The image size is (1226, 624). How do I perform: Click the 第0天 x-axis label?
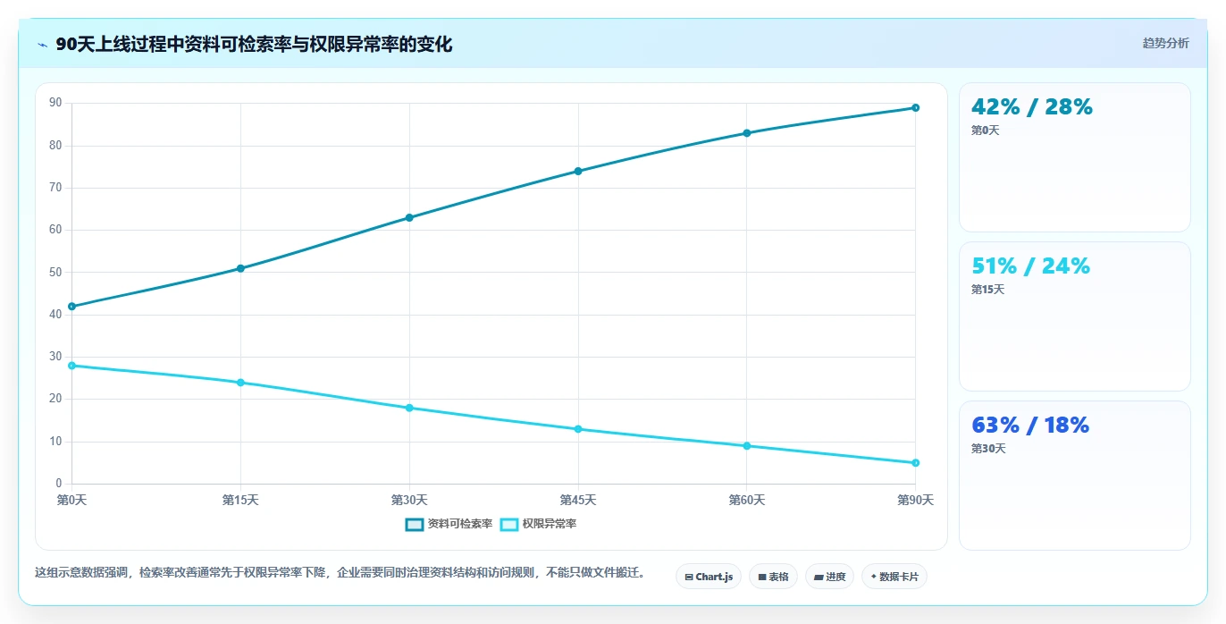71,500
